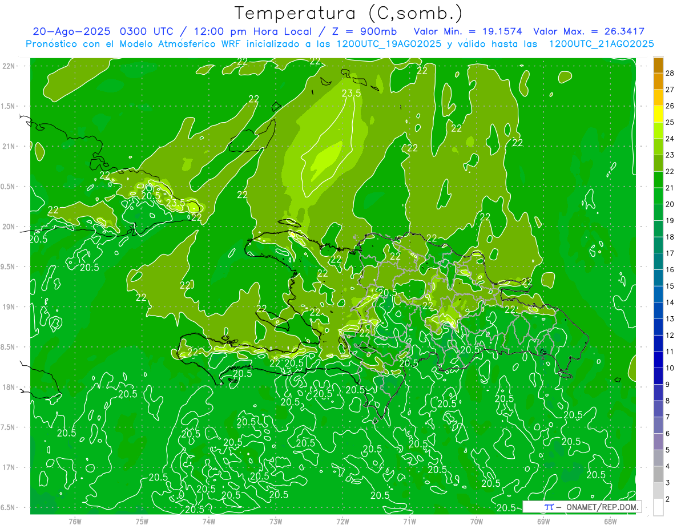
Task: Click the 71W longitude label
Action: coord(409,521)
